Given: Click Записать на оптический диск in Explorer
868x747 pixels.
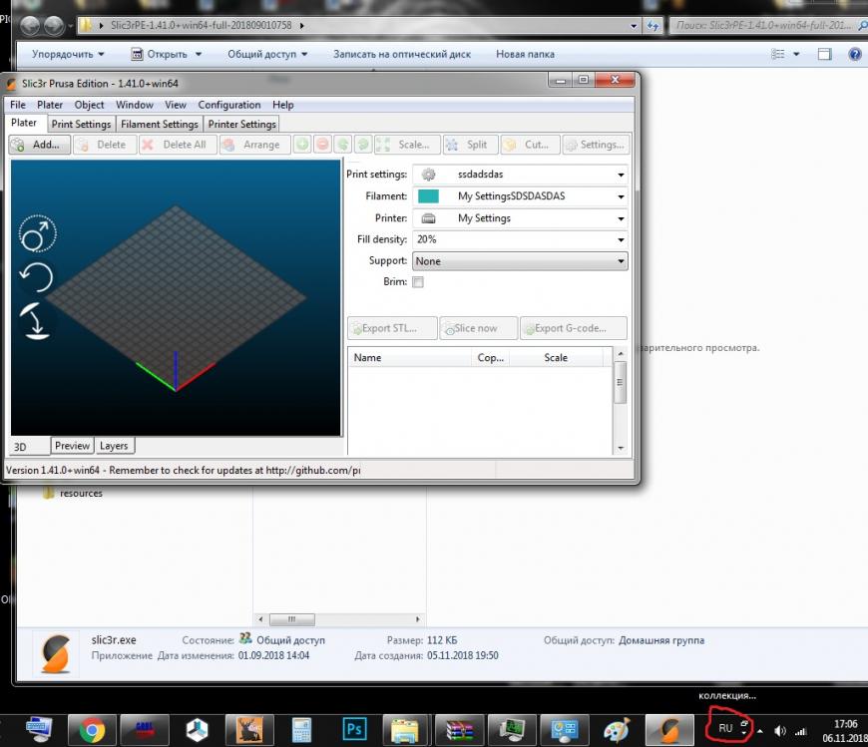Looking at the screenshot, I should [402, 54].
